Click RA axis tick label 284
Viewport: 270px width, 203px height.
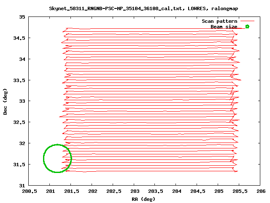click(x=177, y=191)
